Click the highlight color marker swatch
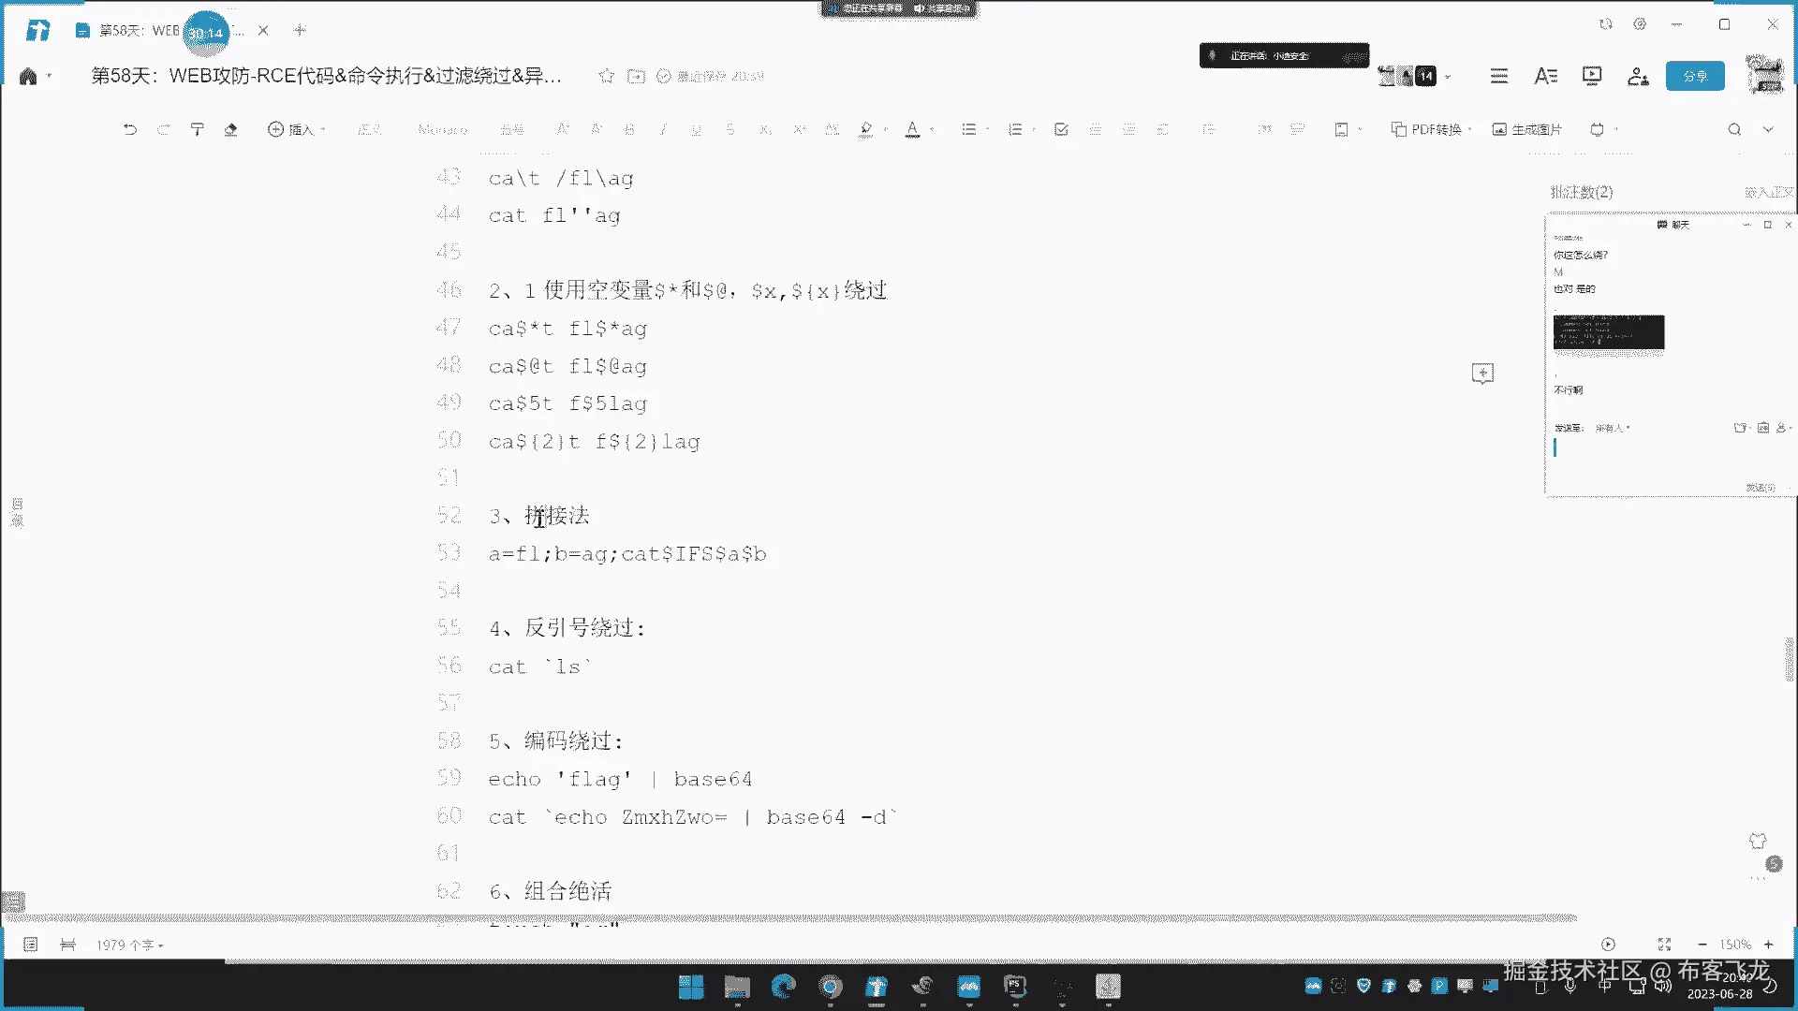This screenshot has height=1011, width=1798. pos(866,129)
